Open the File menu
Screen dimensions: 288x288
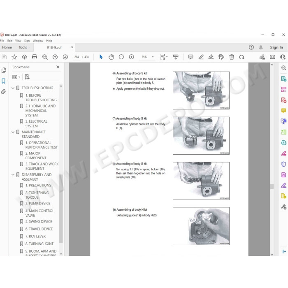2,41
